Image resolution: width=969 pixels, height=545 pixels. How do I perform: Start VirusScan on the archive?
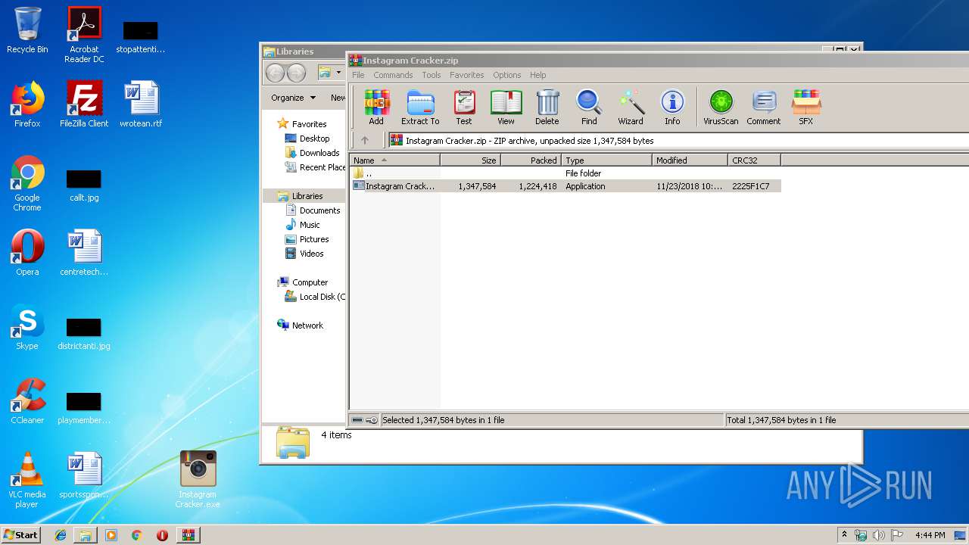click(721, 107)
